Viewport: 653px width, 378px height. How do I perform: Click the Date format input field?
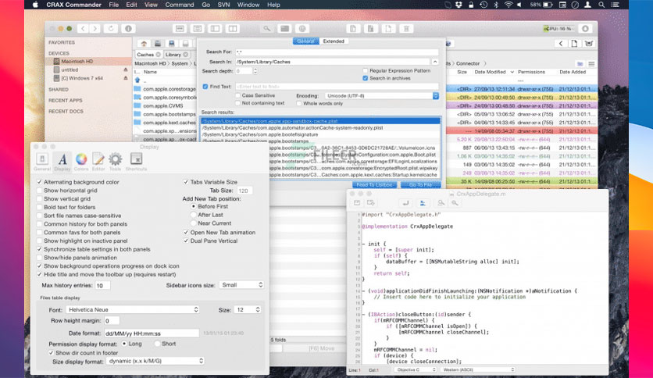(x=152, y=333)
